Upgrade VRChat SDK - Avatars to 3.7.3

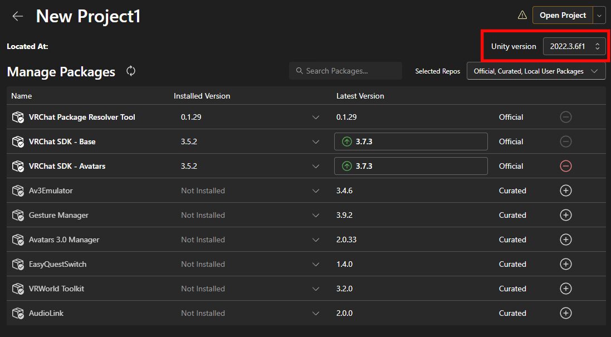tap(410, 166)
